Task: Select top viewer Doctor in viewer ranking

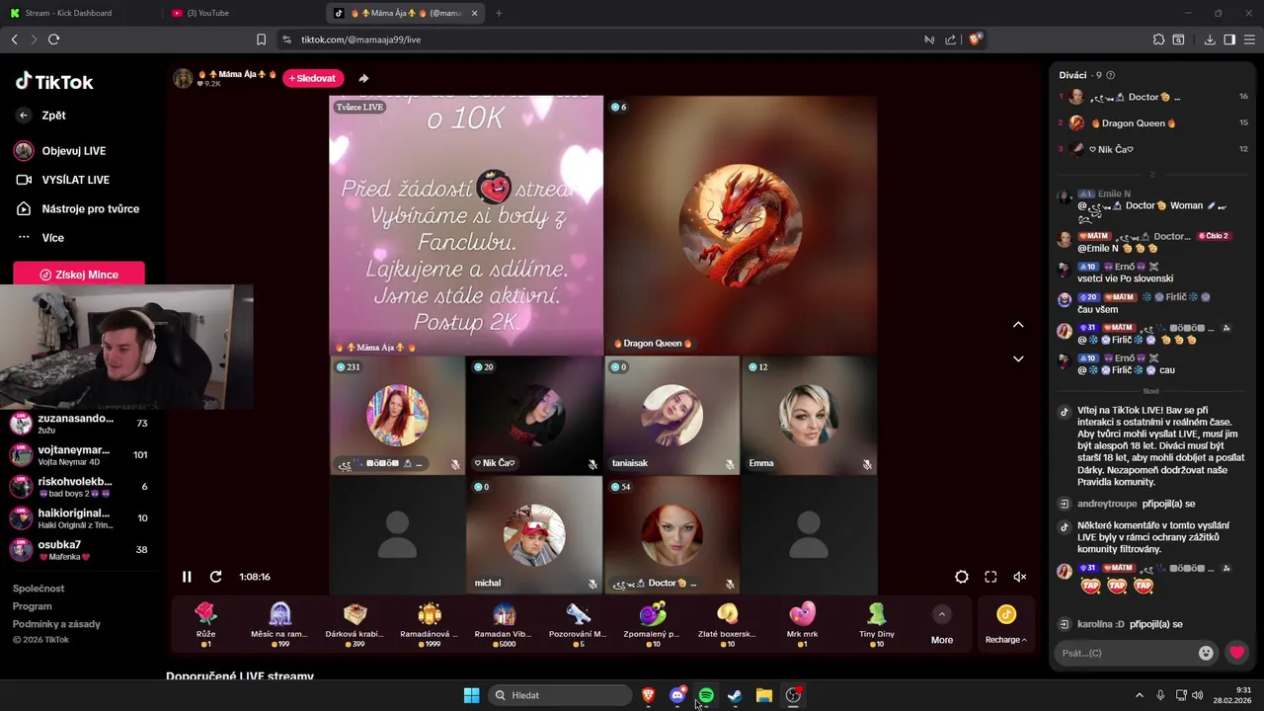Action: tap(1153, 97)
